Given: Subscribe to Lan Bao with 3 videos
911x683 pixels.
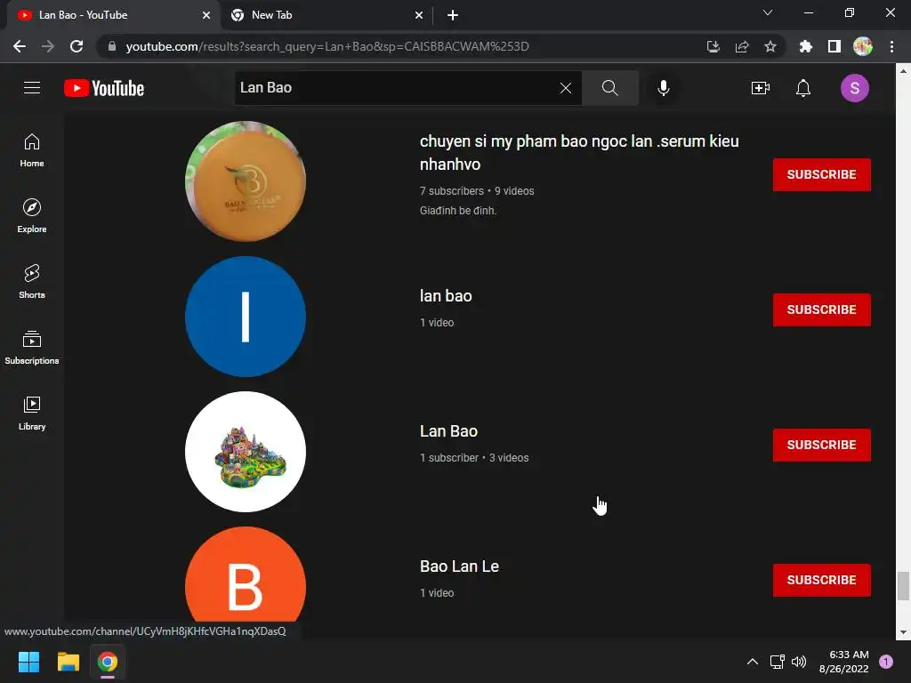Looking at the screenshot, I should (x=821, y=445).
